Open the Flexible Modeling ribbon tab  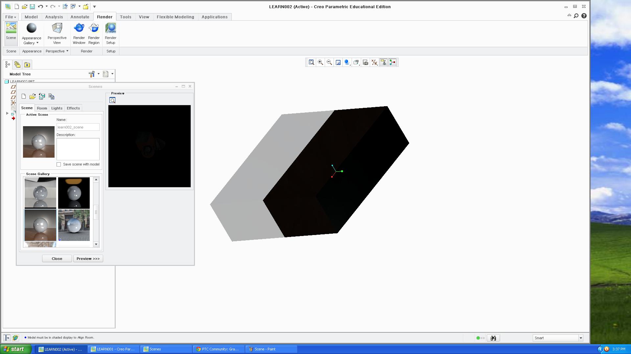175,17
